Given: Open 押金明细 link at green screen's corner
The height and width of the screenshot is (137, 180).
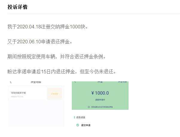Looking at the screenshot, I should [122, 82].
